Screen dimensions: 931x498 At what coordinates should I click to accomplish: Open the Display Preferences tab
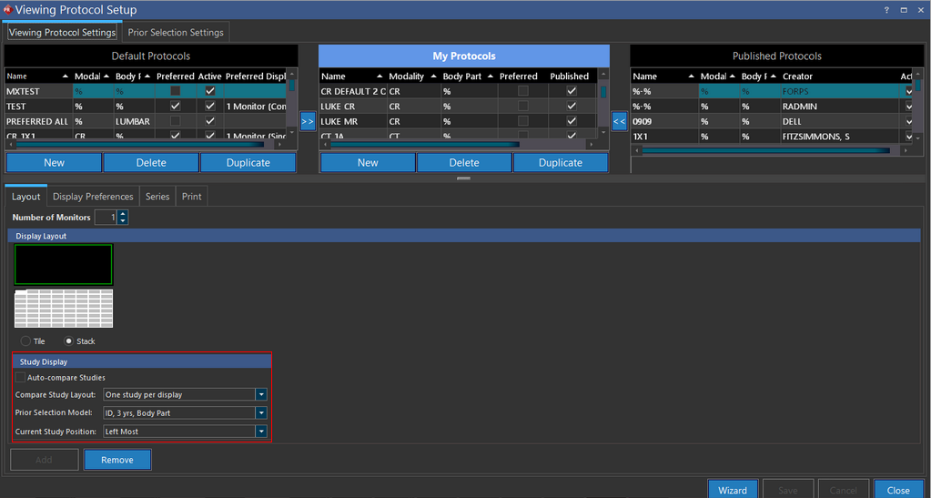[x=93, y=197]
